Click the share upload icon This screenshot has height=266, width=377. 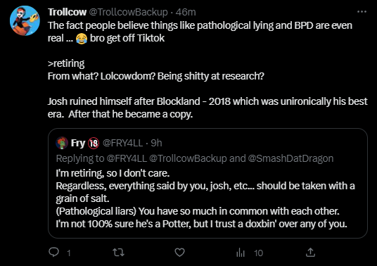click(x=310, y=253)
